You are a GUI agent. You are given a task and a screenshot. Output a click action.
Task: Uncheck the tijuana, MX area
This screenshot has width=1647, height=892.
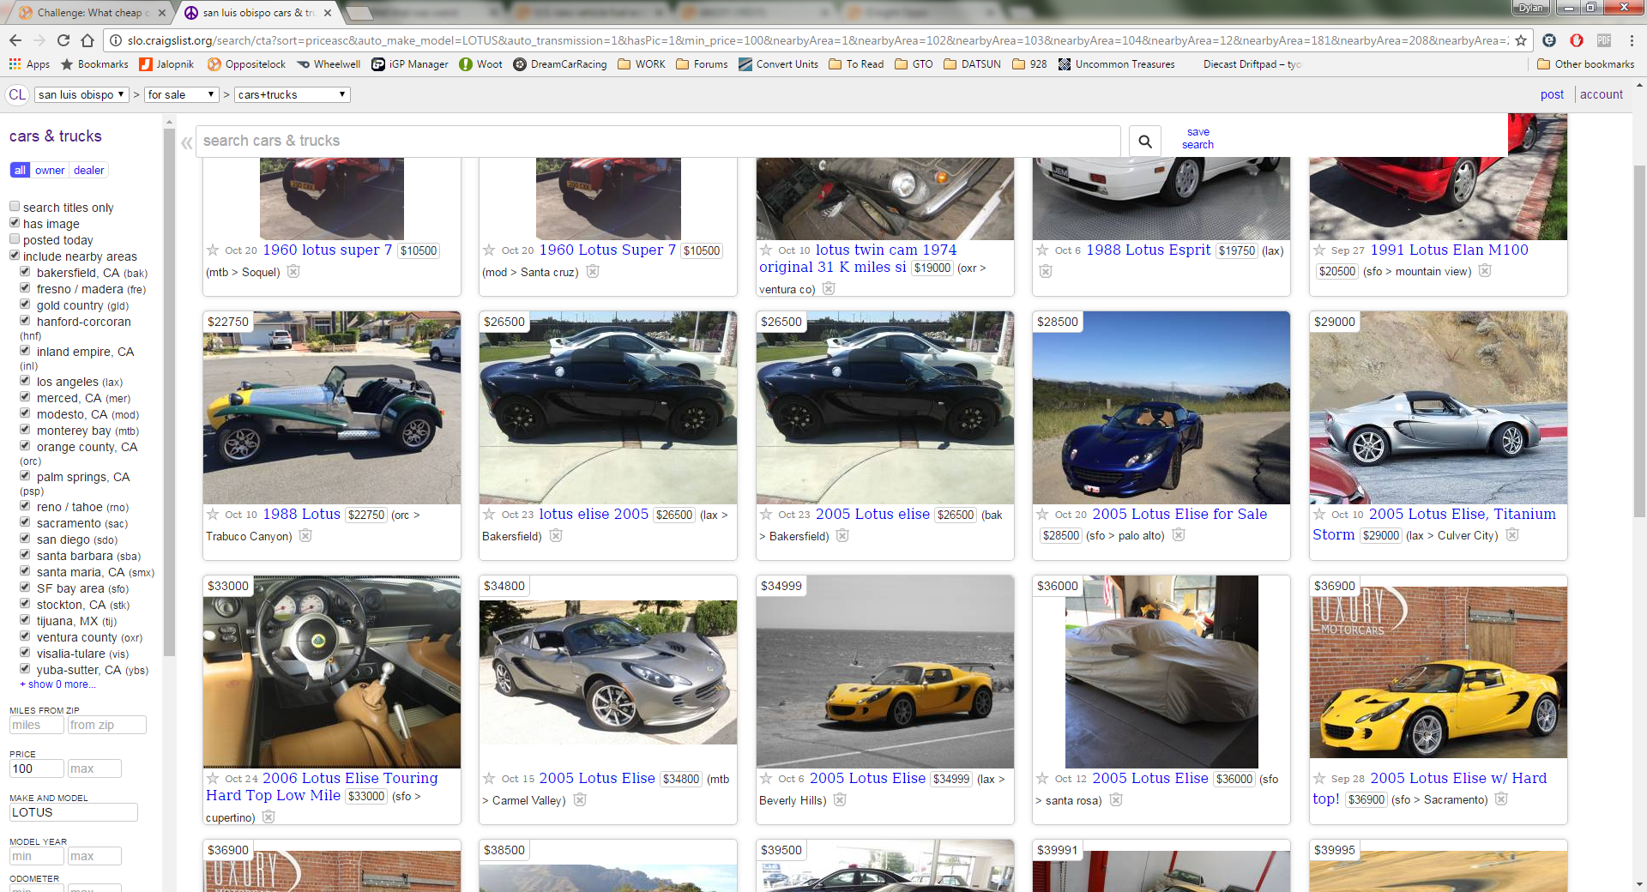25,620
